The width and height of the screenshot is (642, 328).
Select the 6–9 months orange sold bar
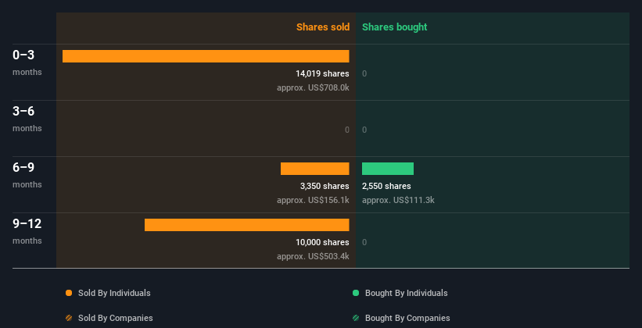tap(315, 169)
